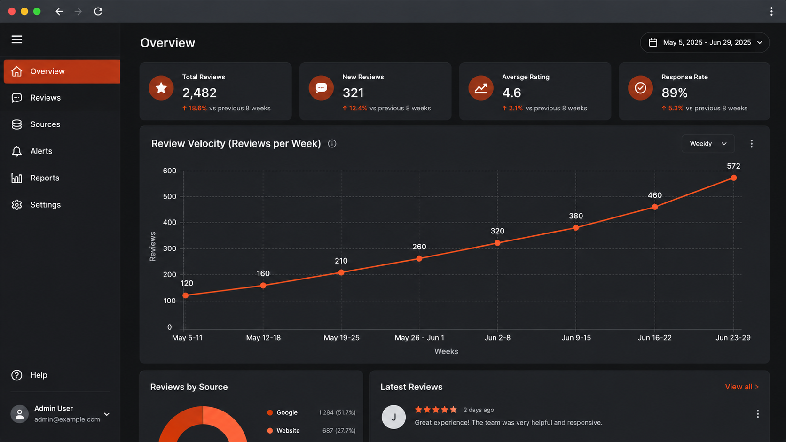Open the browser kebab menu
Viewport: 786px width, 442px height.
click(771, 11)
